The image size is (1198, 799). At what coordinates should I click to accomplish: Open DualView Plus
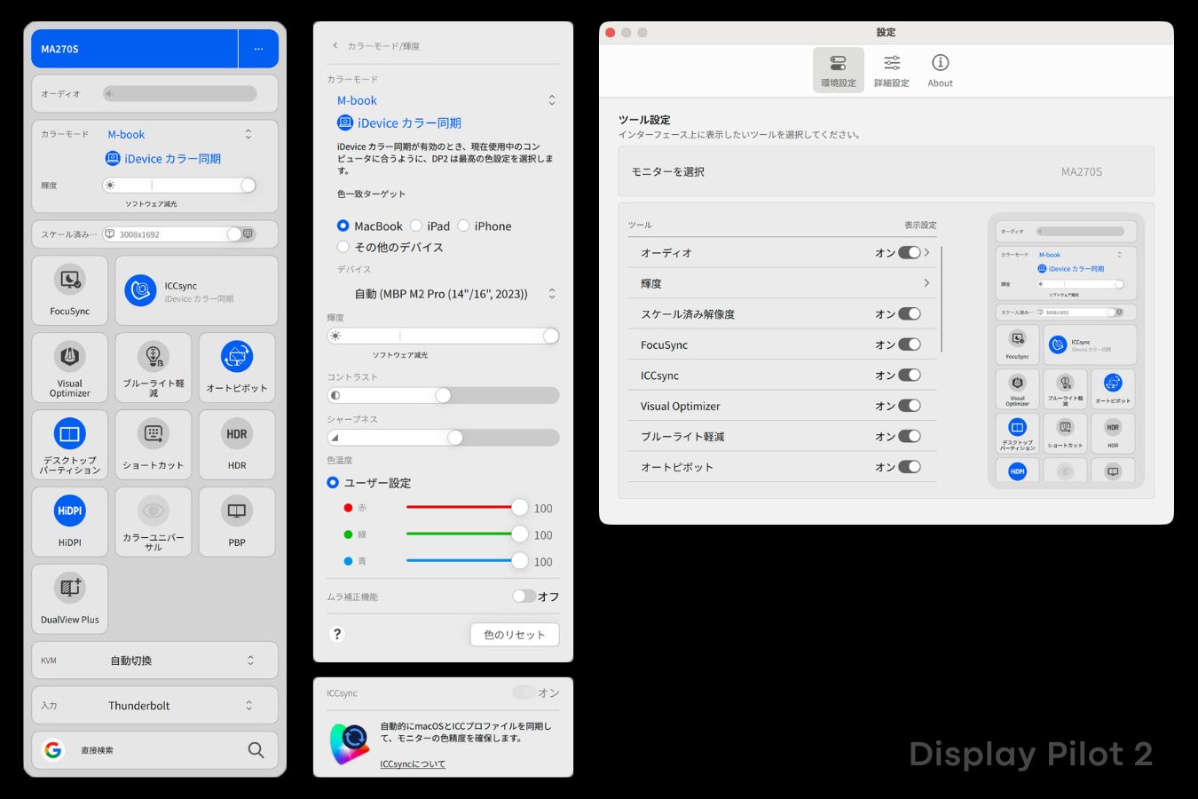pyautogui.click(x=69, y=598)
